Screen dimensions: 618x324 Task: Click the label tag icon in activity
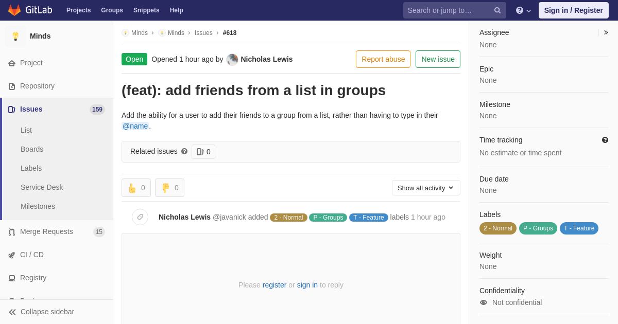tap(140, 217)
